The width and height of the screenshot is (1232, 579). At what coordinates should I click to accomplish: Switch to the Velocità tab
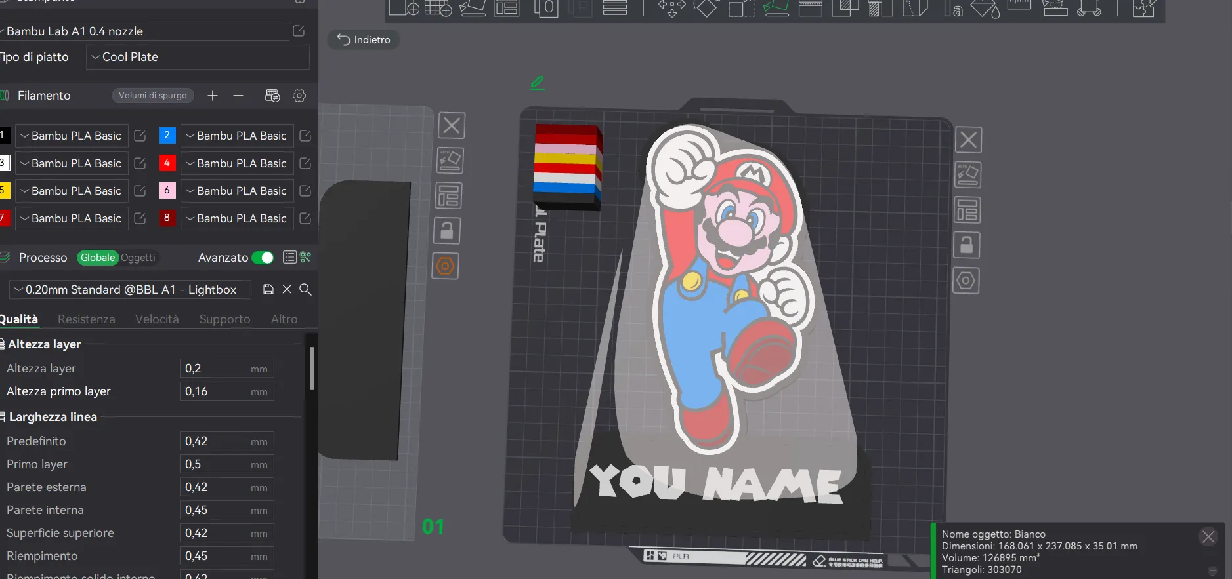click(x=157, y=319)
